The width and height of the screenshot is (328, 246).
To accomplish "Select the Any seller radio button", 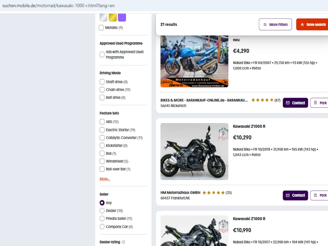I will [x=102, y=203].
